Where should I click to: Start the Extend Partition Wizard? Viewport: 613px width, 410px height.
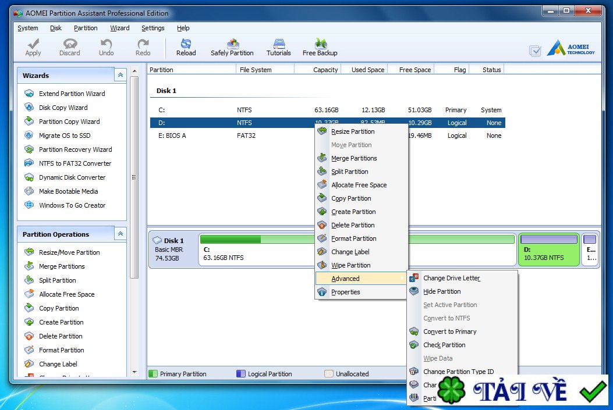click(x=72, y=94)
